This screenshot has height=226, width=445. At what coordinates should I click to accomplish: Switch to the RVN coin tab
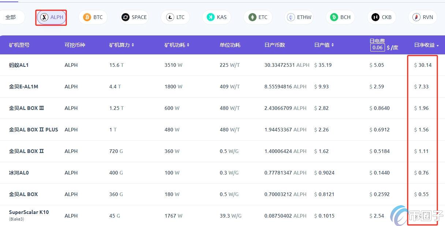(423, 17)
